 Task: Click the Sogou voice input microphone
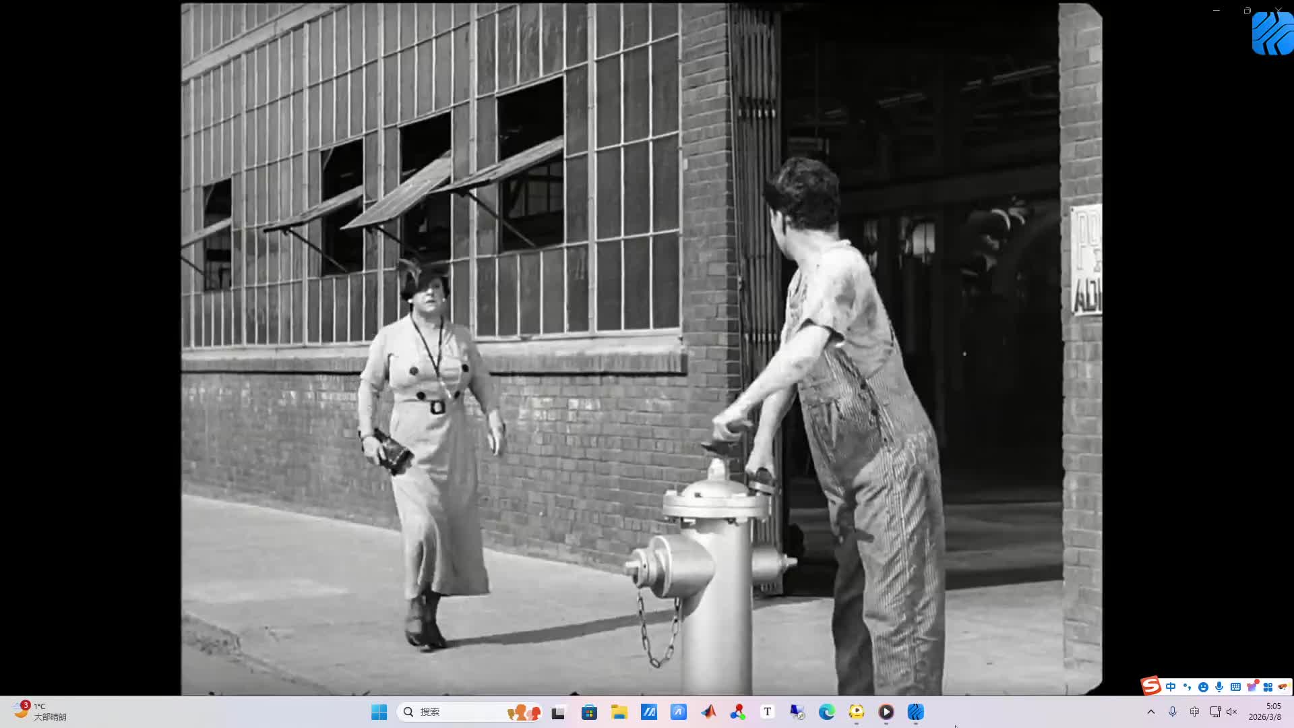[x=1219, y=687]
